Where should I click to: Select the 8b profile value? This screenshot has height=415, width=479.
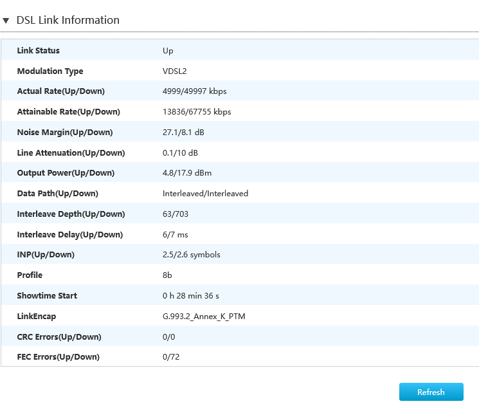point(167,275)
